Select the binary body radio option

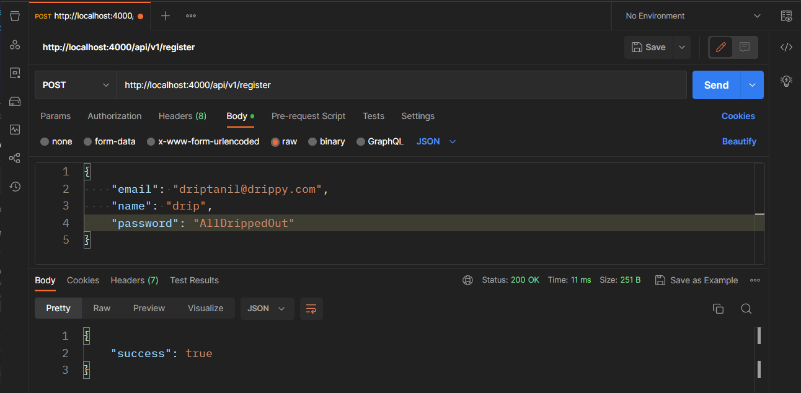312,141
